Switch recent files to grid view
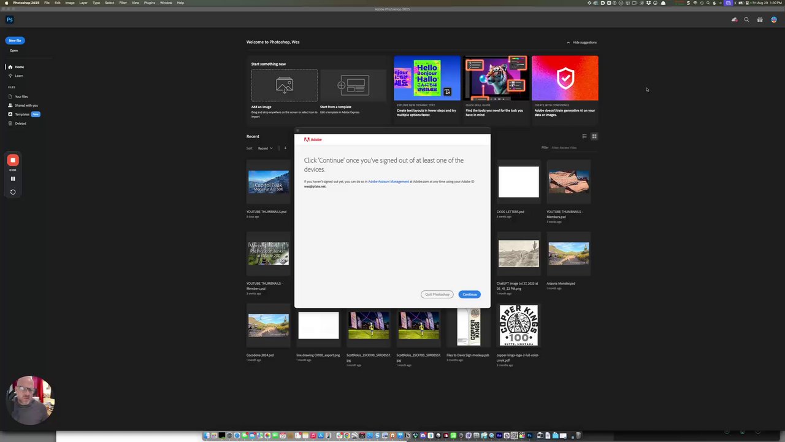The height and width of the screenshot is (442, 785). [x=594, y=136]
